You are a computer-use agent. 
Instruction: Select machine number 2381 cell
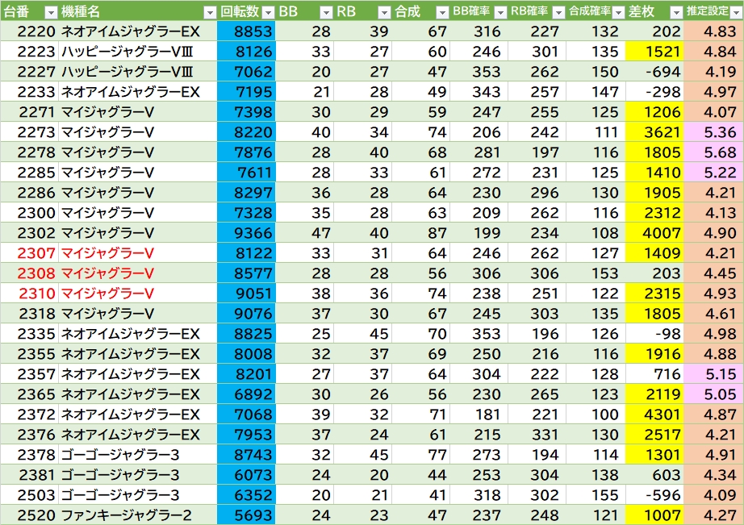click(x=29, y=475)
